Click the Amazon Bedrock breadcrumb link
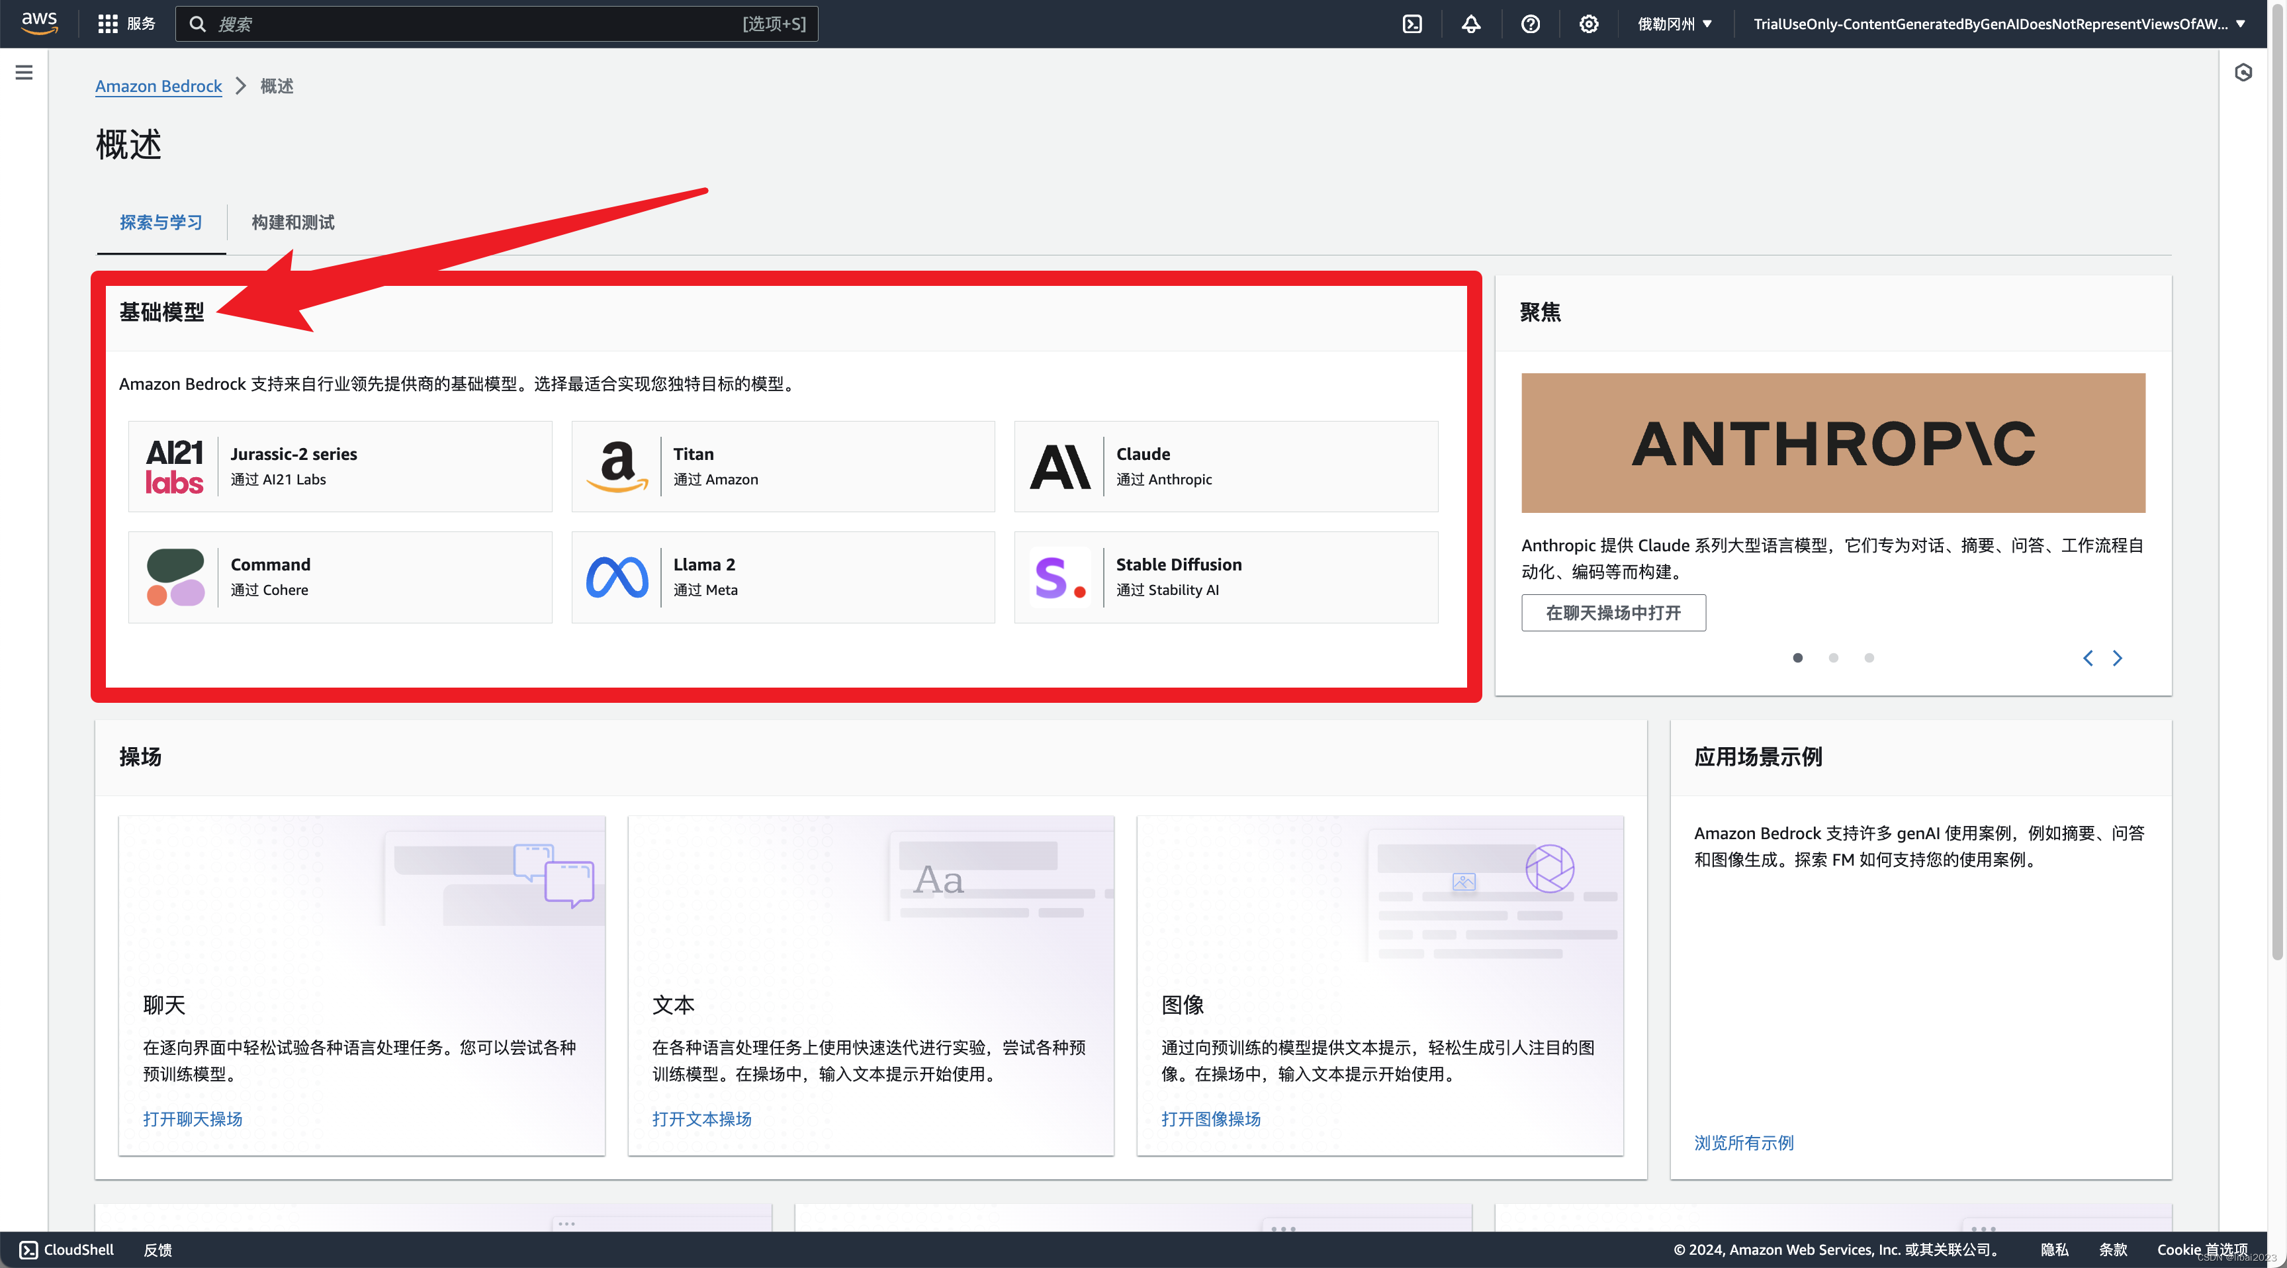The height and width of the screenshot is (1268, 2287). (159, 86)
